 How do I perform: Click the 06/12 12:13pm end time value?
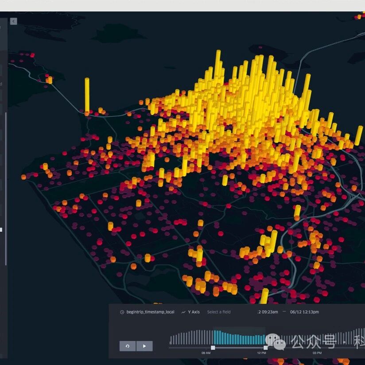[x=304, y=312]
